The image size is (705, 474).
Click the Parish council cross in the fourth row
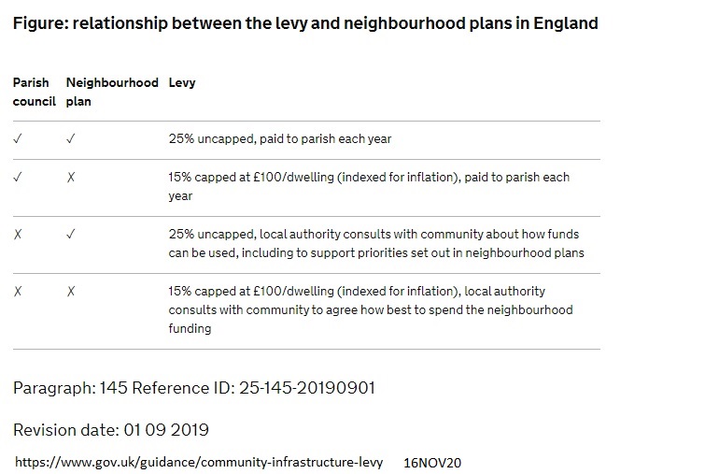pyautogui.click(x=18, y=292)
